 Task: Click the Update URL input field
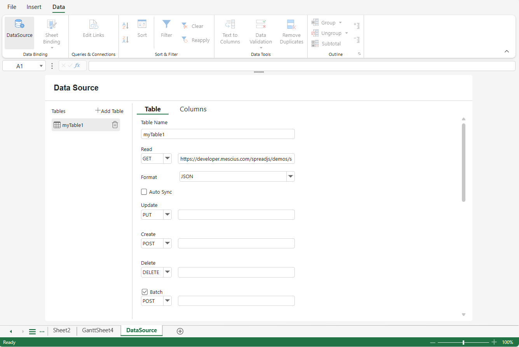tap(236, 215)
